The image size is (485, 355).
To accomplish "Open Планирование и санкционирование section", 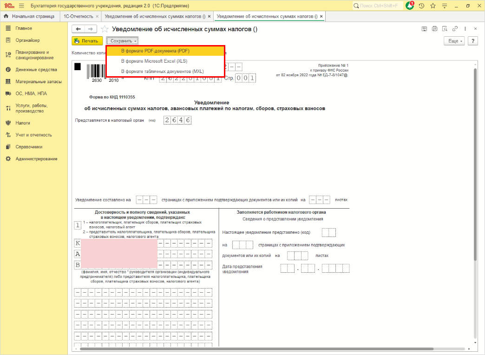I will 34,55.
